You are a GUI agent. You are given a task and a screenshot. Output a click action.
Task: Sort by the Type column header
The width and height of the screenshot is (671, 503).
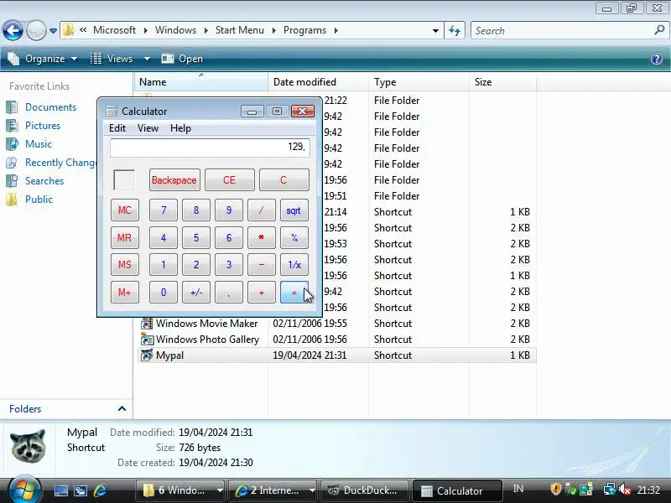(419, 81)
